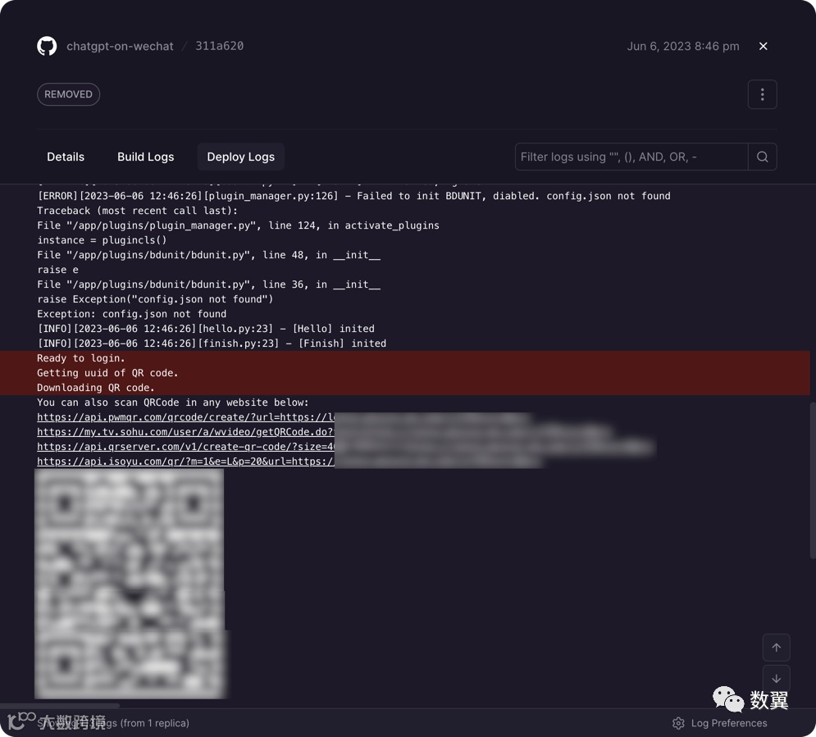Click the 'Ready to login.' log line

point(80,357)
